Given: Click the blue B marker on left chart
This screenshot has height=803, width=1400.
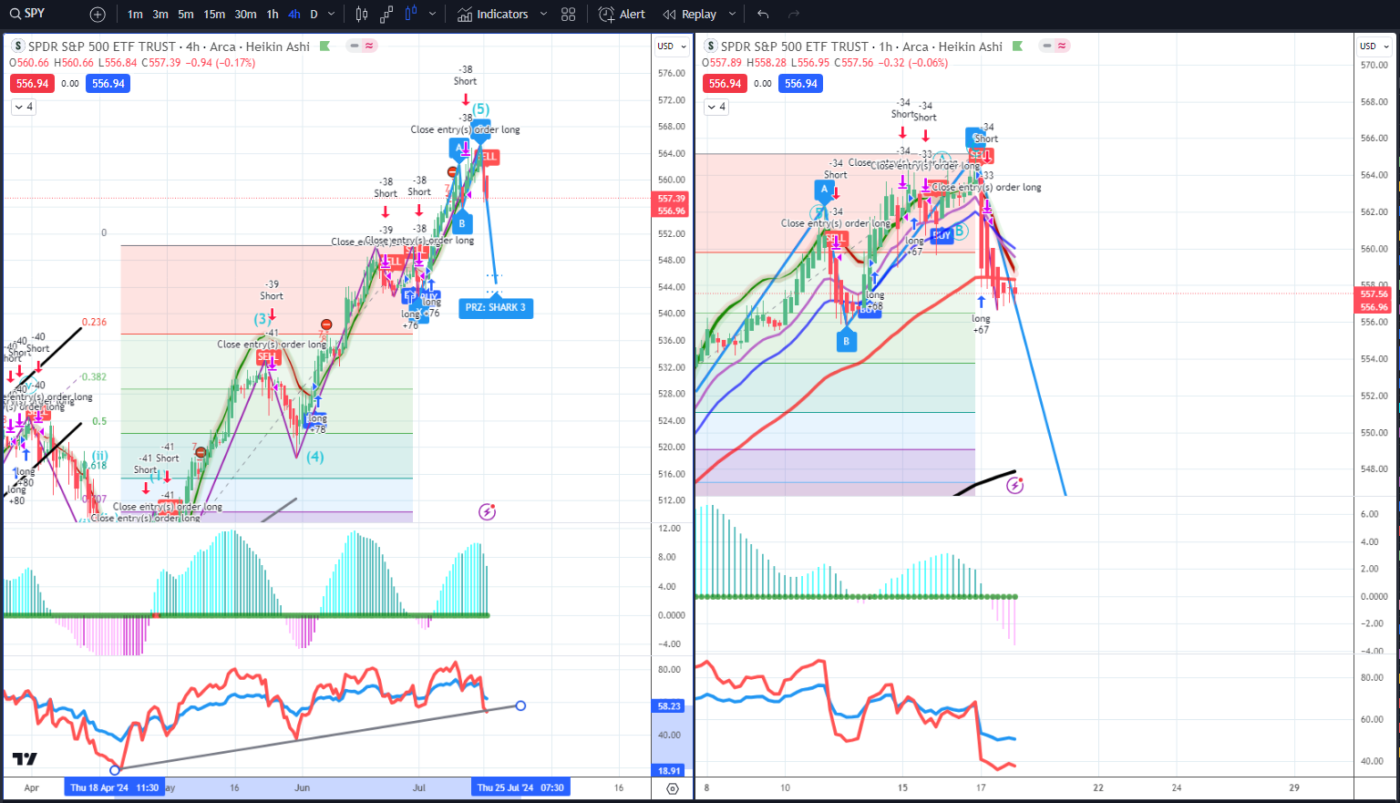Looking at the screenshot, I should tap(462, 222).
